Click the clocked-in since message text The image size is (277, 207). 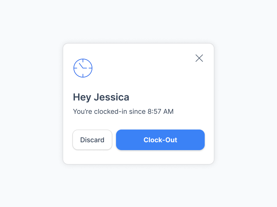(123, 112)
